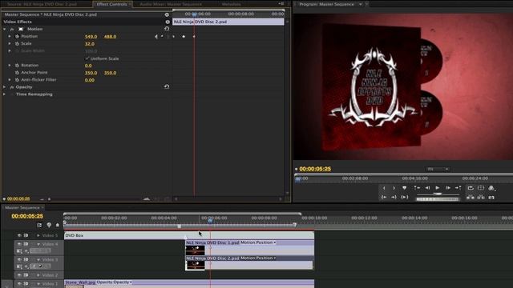This screenshot has height=288, width=513.
Task: Step forward one frame
Action: pyautogui.click(x=448, y=188)
